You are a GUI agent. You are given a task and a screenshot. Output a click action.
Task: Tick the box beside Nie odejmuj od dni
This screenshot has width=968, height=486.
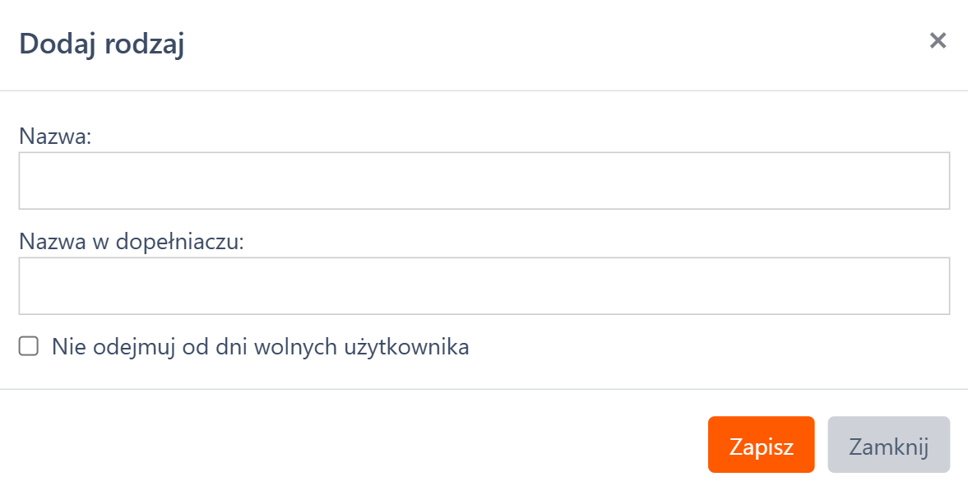coord(29,347)
